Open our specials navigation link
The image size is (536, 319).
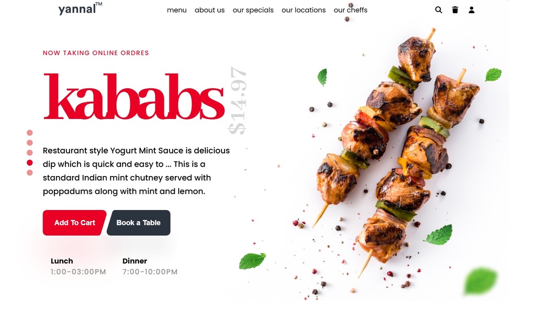point(253,10)
